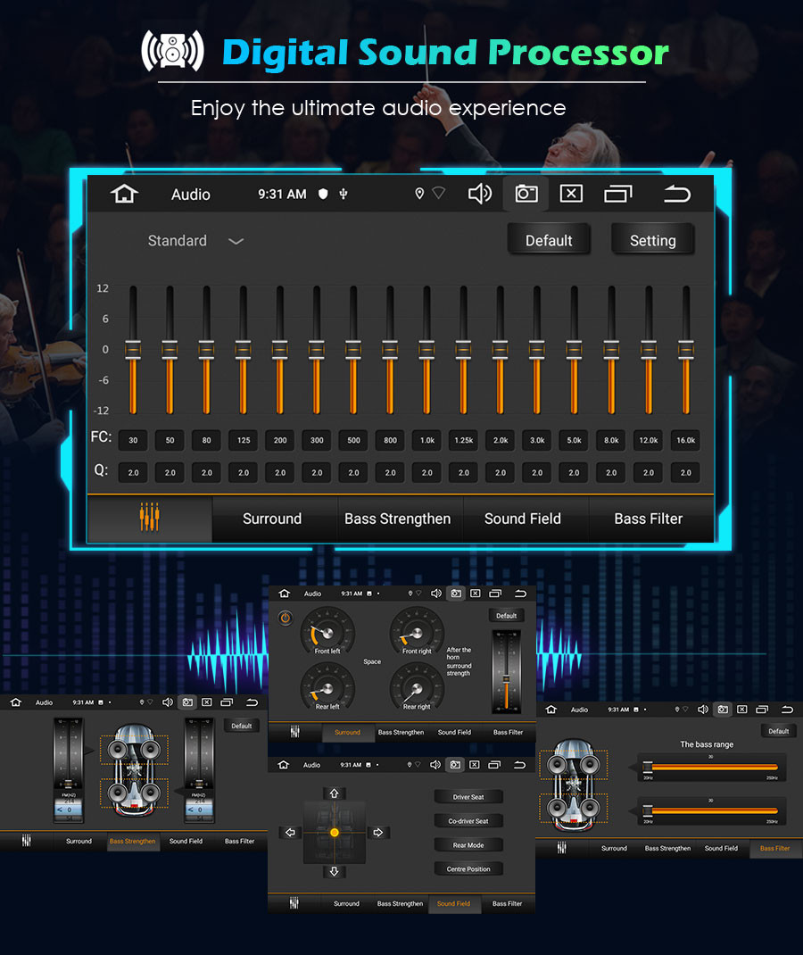Click the Rear right surround knob
This screenshot has height=955, width=803.
point(417,687)
